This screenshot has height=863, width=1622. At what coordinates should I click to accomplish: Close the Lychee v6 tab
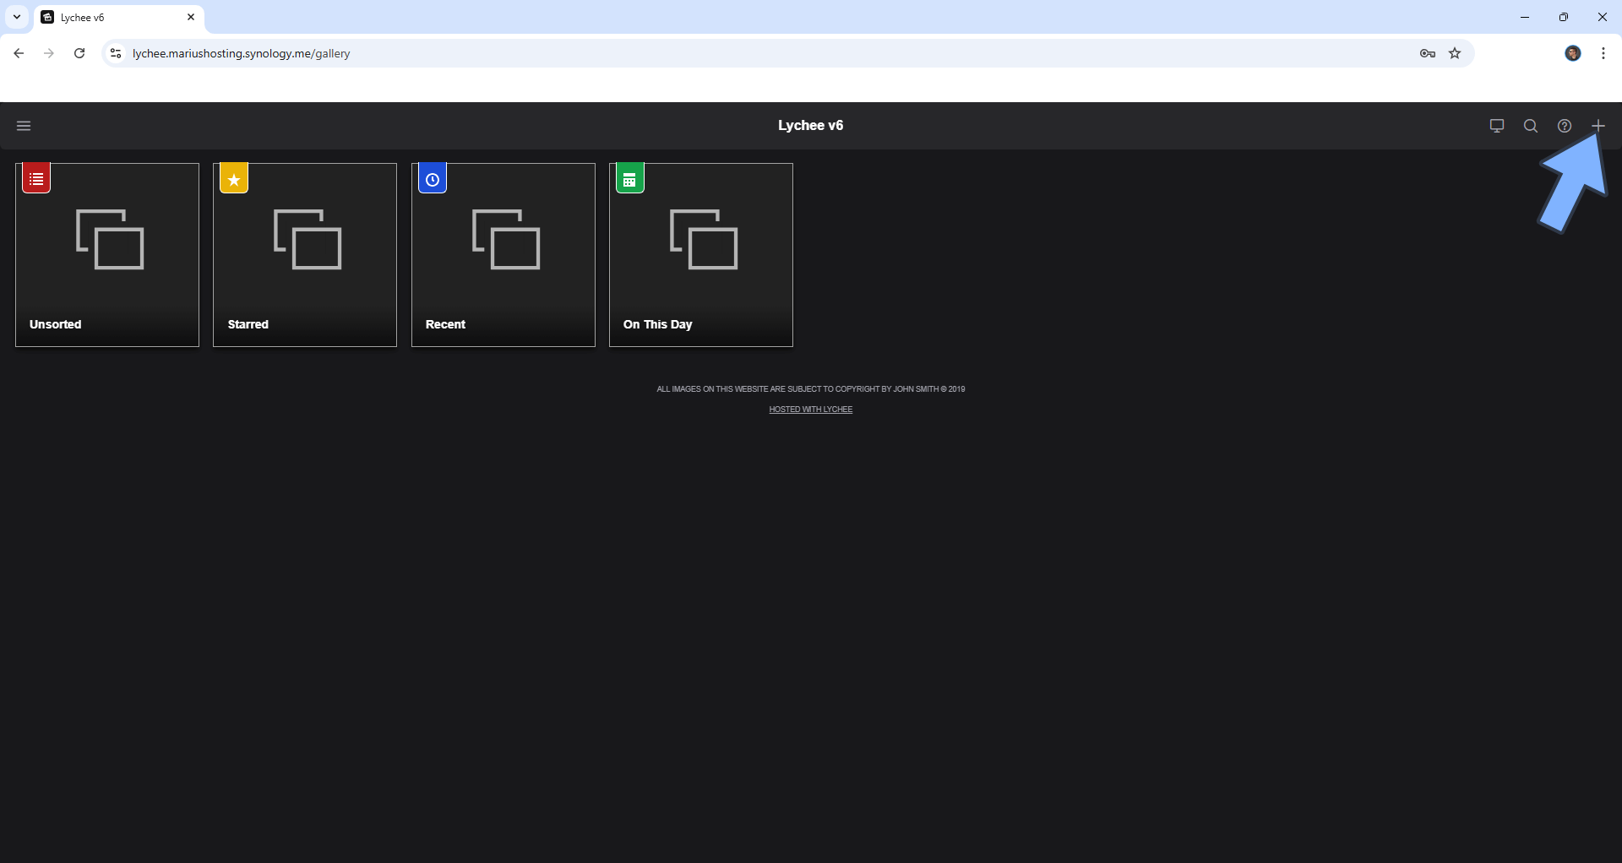coord(191,17)
